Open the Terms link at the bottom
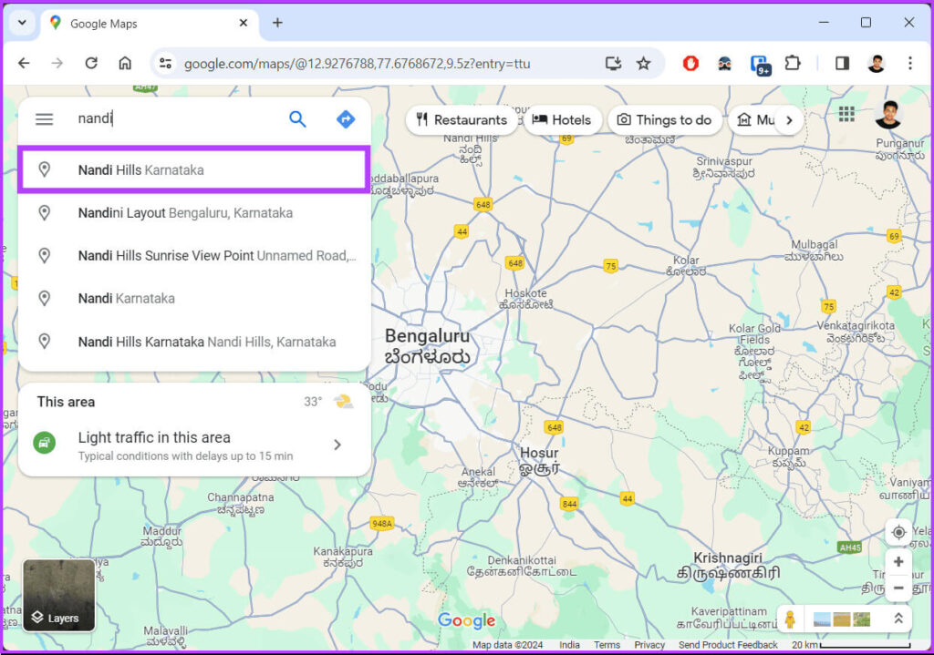 607,644
